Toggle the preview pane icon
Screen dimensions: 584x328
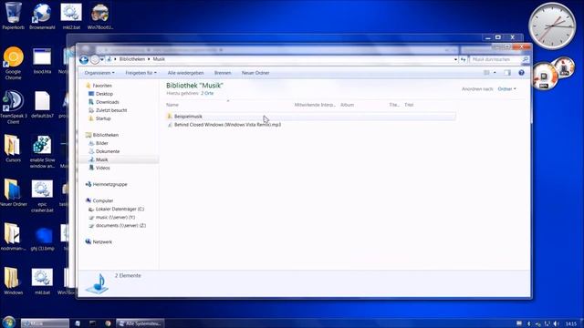pos(507,73)
